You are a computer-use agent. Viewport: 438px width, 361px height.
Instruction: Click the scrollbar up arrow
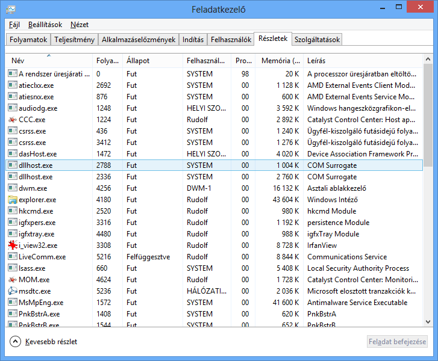coord(428,59)
